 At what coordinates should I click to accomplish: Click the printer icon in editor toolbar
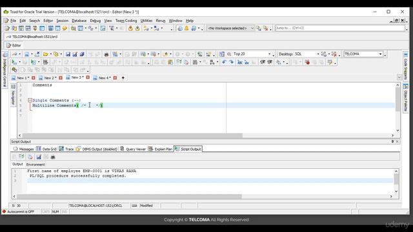point(106,54)
